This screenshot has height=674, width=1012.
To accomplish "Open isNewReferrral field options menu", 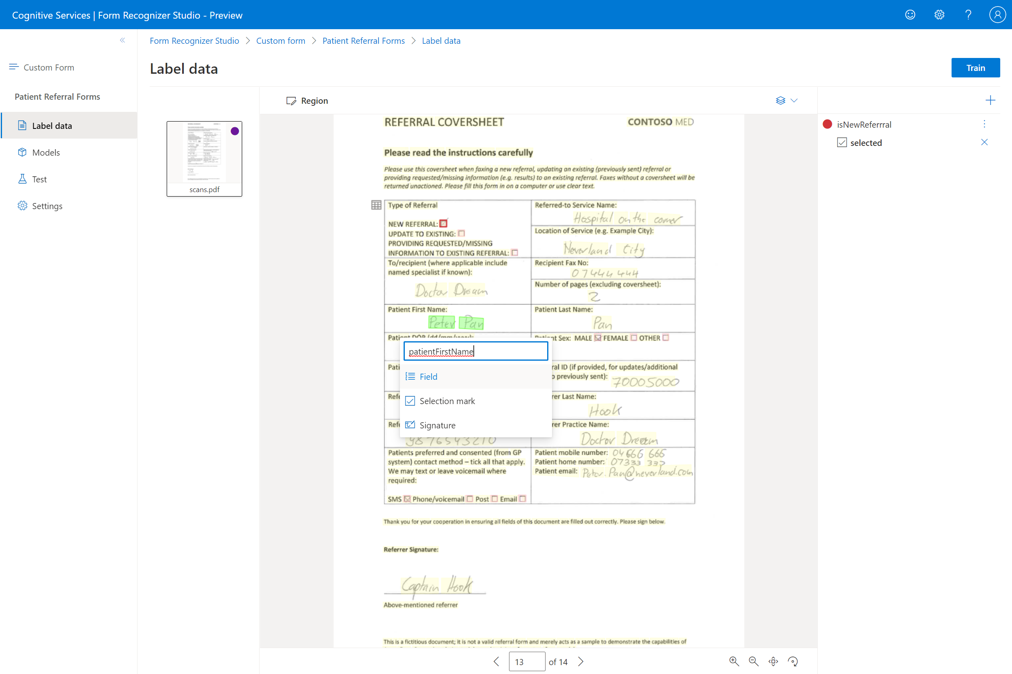I will pyautogui.click(x=984, y=124).
